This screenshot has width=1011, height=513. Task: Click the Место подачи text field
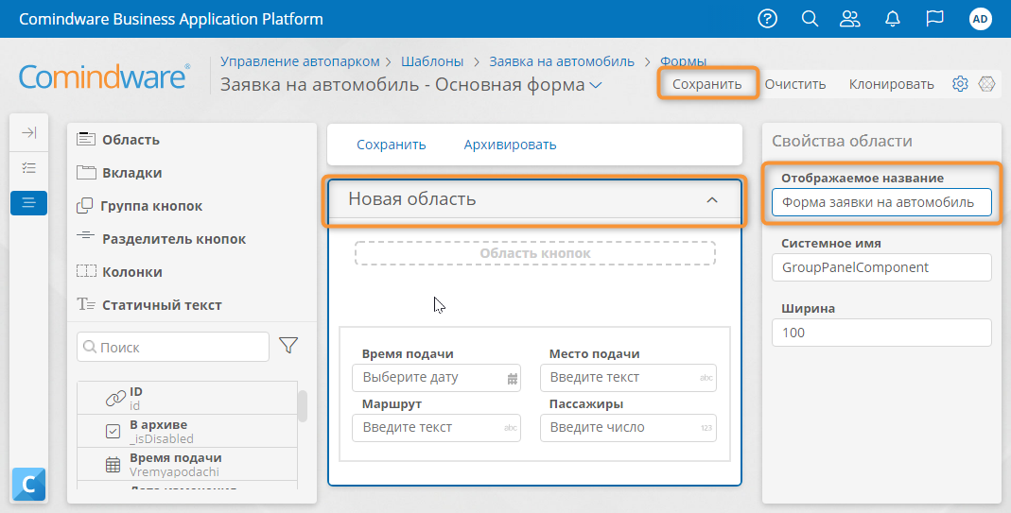pos(628,378)
